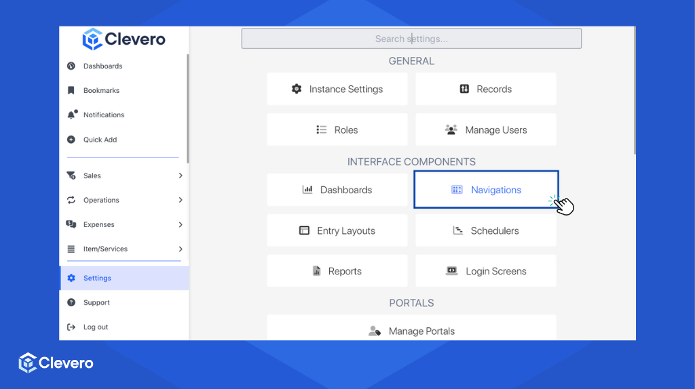The width and height of the screenshot is (695, 389).
Task: Expand the Item/Services menu chevron
Action: (181, 249)
